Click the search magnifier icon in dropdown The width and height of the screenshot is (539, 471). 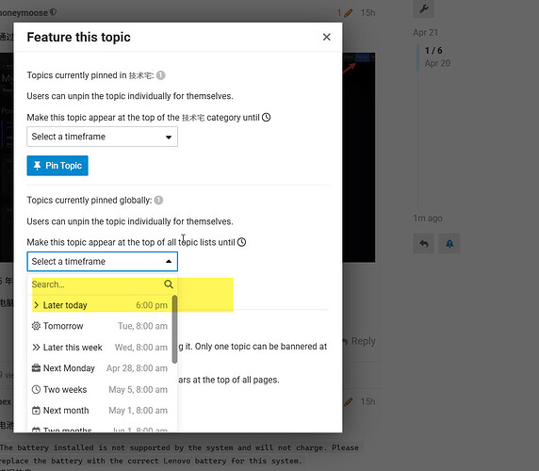click(x=169, y=284)
